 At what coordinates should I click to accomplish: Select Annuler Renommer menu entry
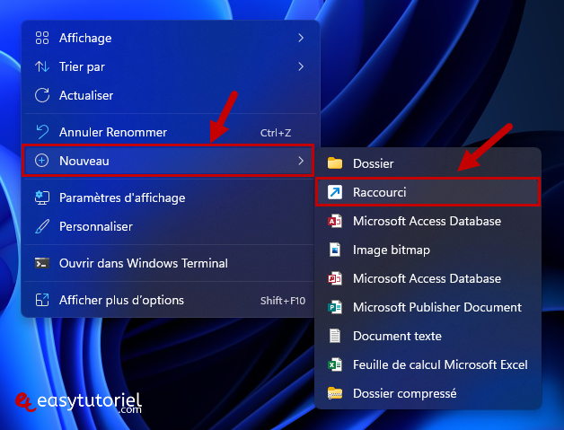[x=171, y=132]
